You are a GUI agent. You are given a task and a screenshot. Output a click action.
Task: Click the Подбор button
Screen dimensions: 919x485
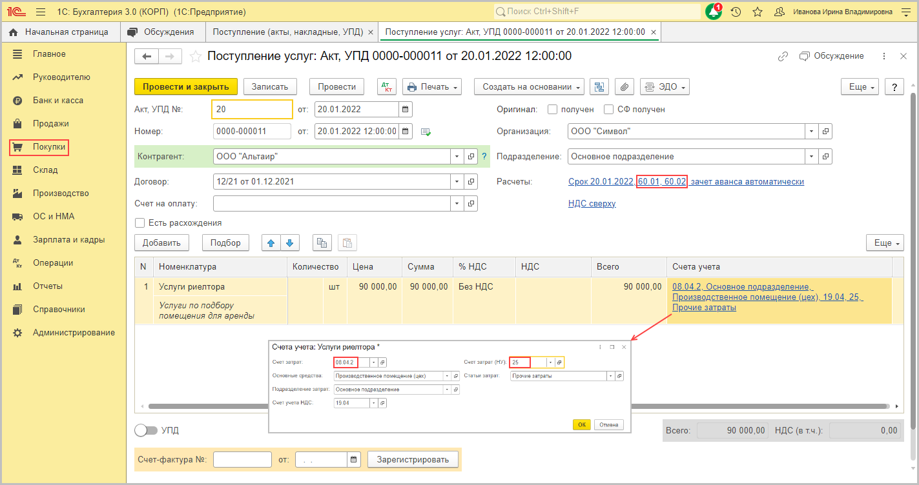pos(226,243)
